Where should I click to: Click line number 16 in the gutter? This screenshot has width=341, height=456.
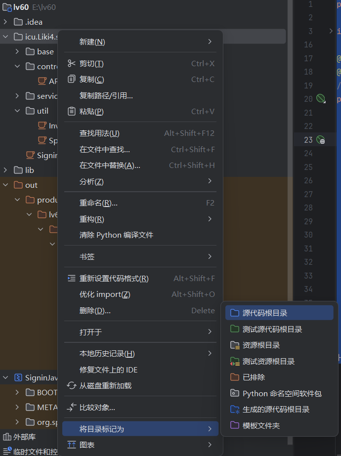click(x=308, y=44)
